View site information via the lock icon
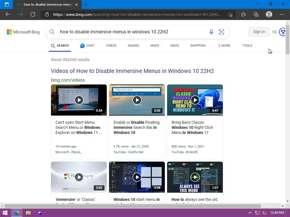The image size is (290, 217). [x=47, y=14]
